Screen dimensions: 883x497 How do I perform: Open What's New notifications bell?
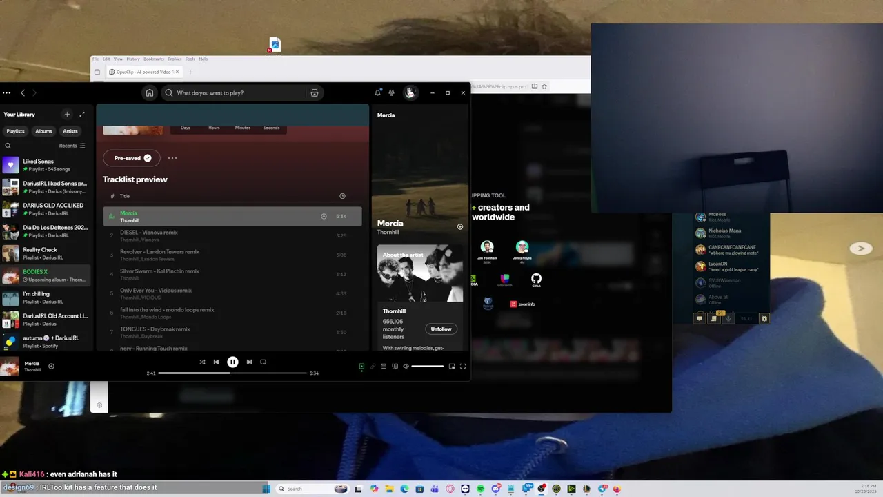(377, 92)
